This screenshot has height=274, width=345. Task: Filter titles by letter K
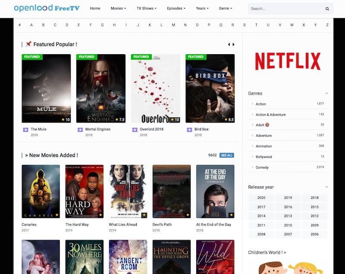[x=150, y=25]
